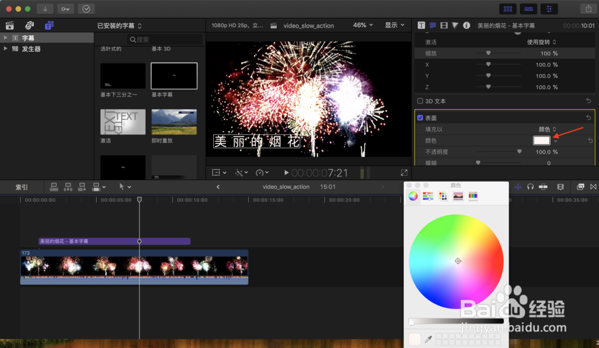Click the append clip icon
Viewport: 599px width, 348px height.
[81, 187]
